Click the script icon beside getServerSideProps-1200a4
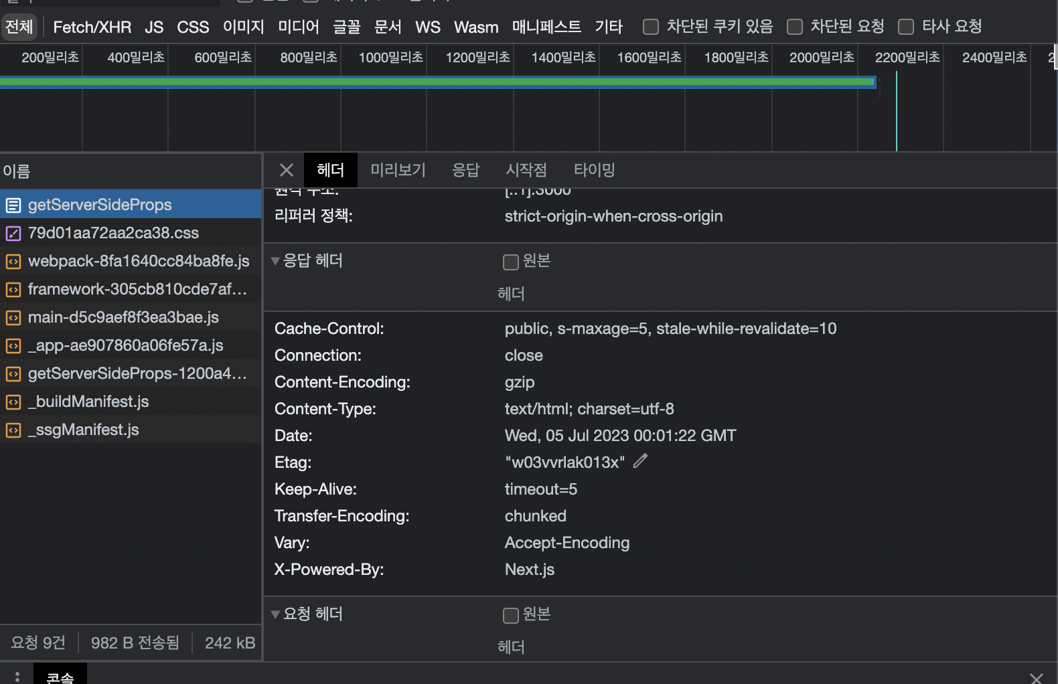Image resolution: width=1058 pixels, height=684 pixels. point(13,374)
